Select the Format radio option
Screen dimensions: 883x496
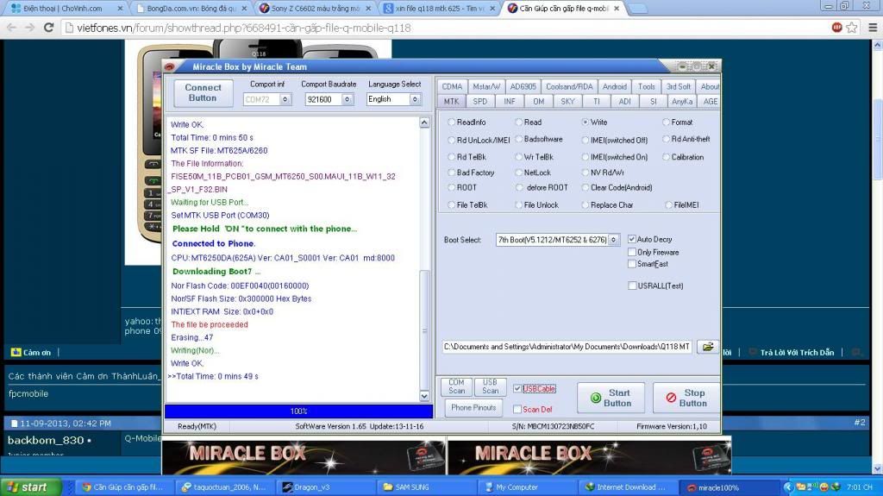click(x=666, y=122)
